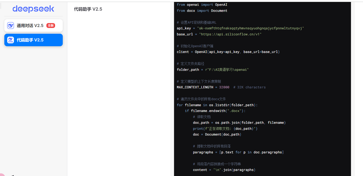
Task: Click the 'doc = Document(doc_path)' line
Action: coord(217,134)
